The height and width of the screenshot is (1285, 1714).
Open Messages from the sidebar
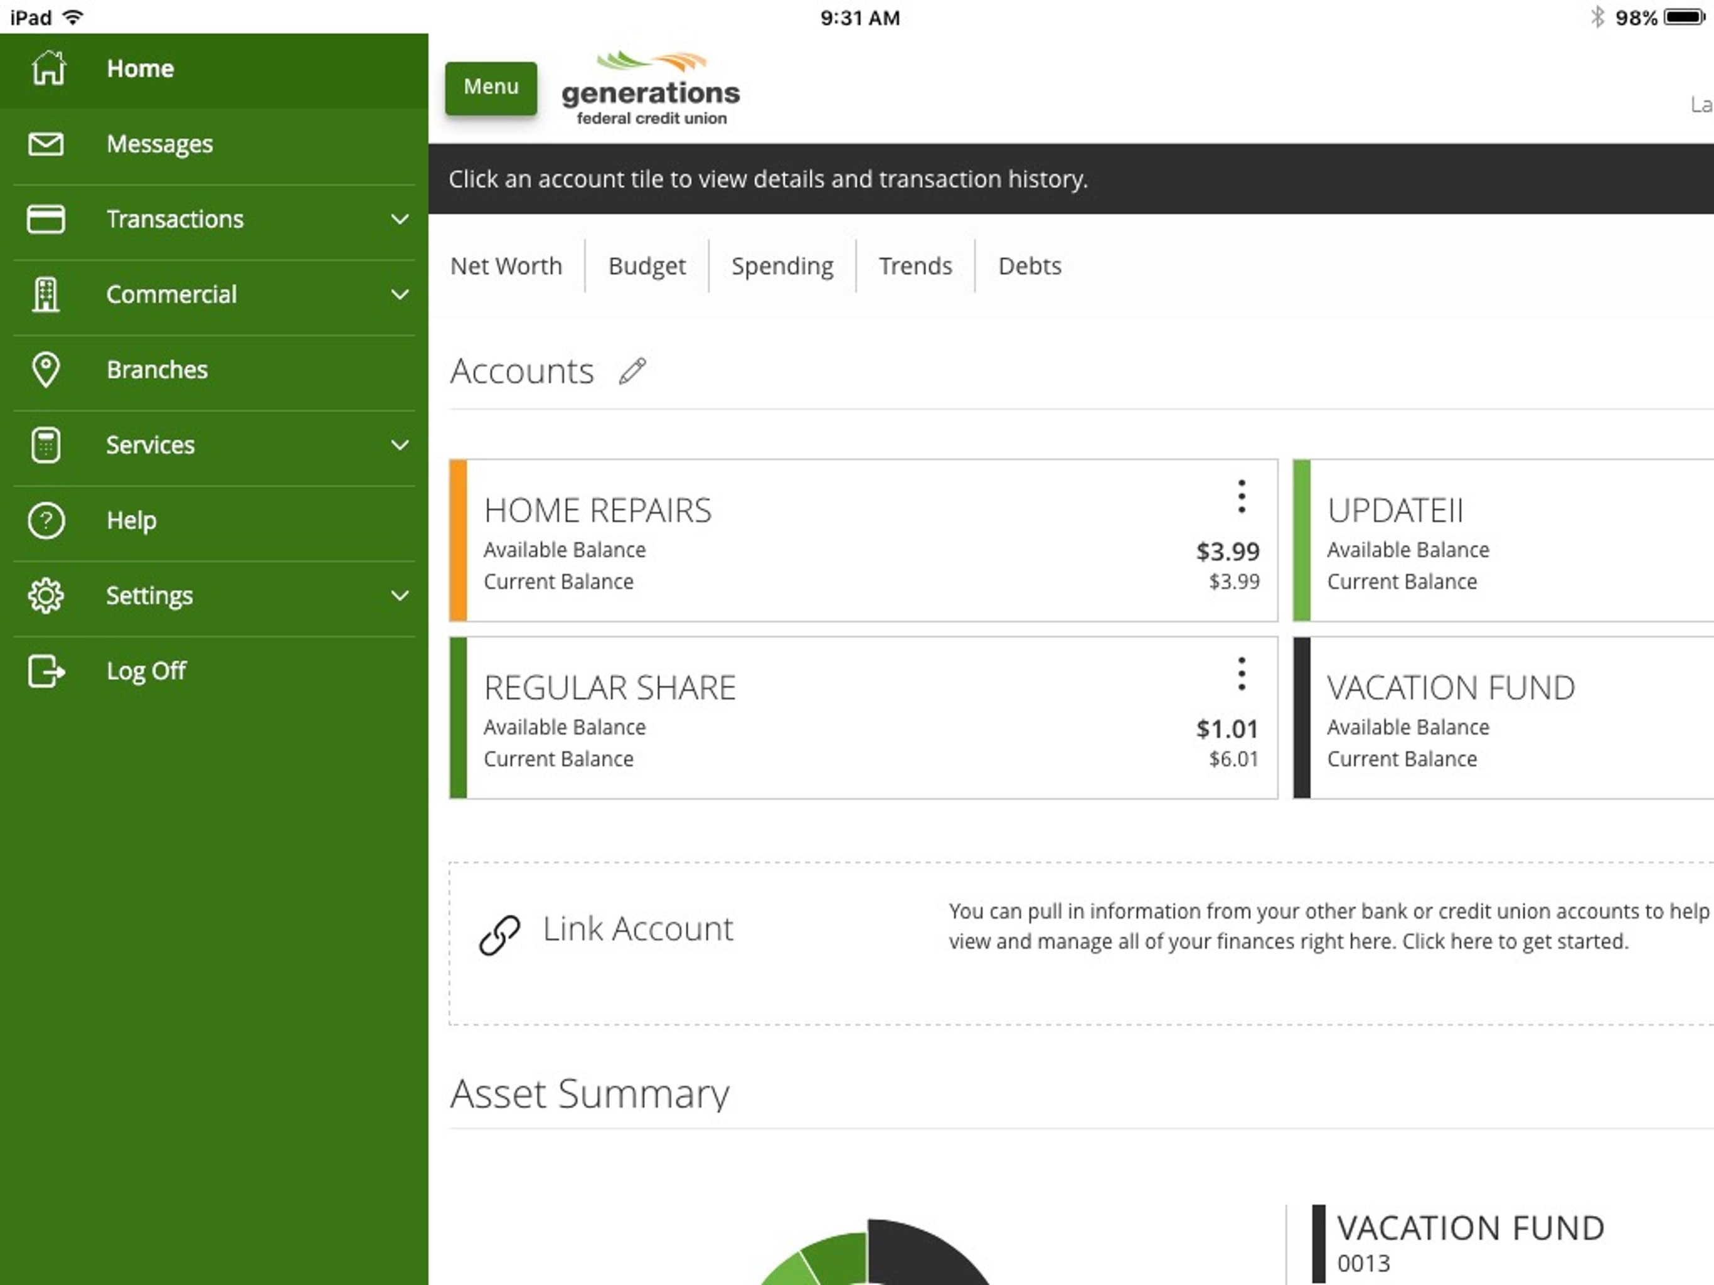point(214,144)
